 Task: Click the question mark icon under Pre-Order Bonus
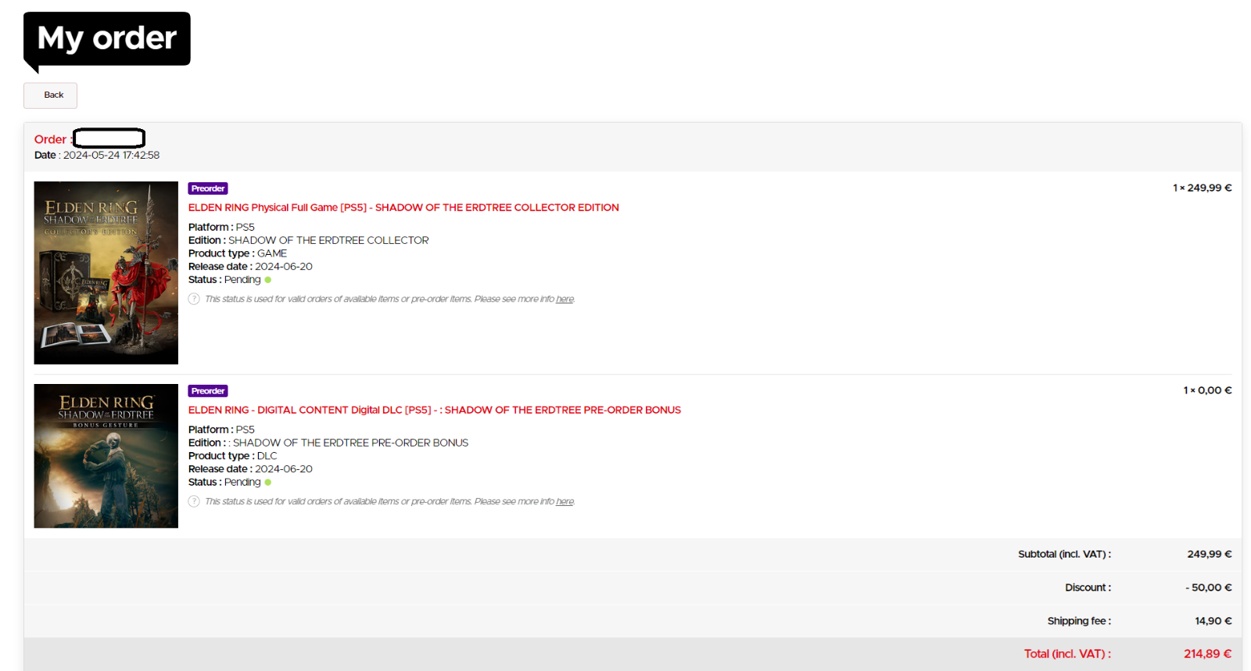(x=194, y=501)
